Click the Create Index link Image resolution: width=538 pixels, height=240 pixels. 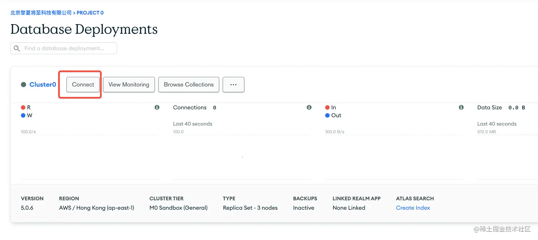413,208
